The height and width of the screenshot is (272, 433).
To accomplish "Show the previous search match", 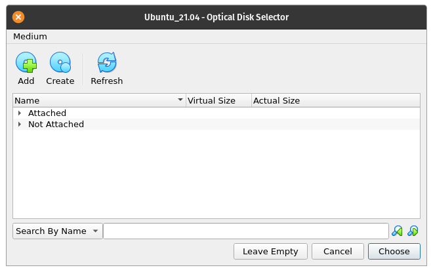I will 397,231.
